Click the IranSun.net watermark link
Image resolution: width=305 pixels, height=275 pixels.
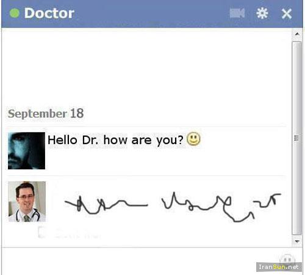pos(279,267)
